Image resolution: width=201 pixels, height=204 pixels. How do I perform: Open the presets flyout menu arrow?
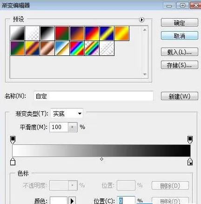point(141,20)
